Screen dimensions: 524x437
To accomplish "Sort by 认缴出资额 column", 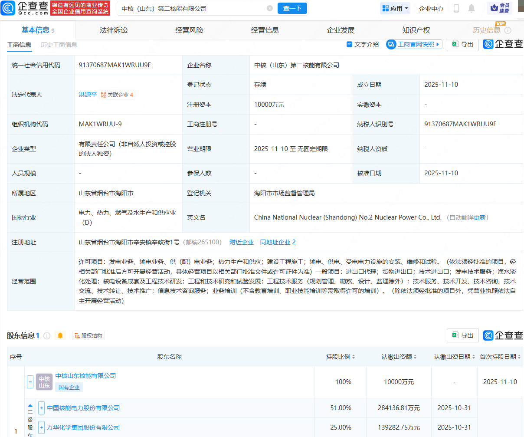I will point(399,357).
